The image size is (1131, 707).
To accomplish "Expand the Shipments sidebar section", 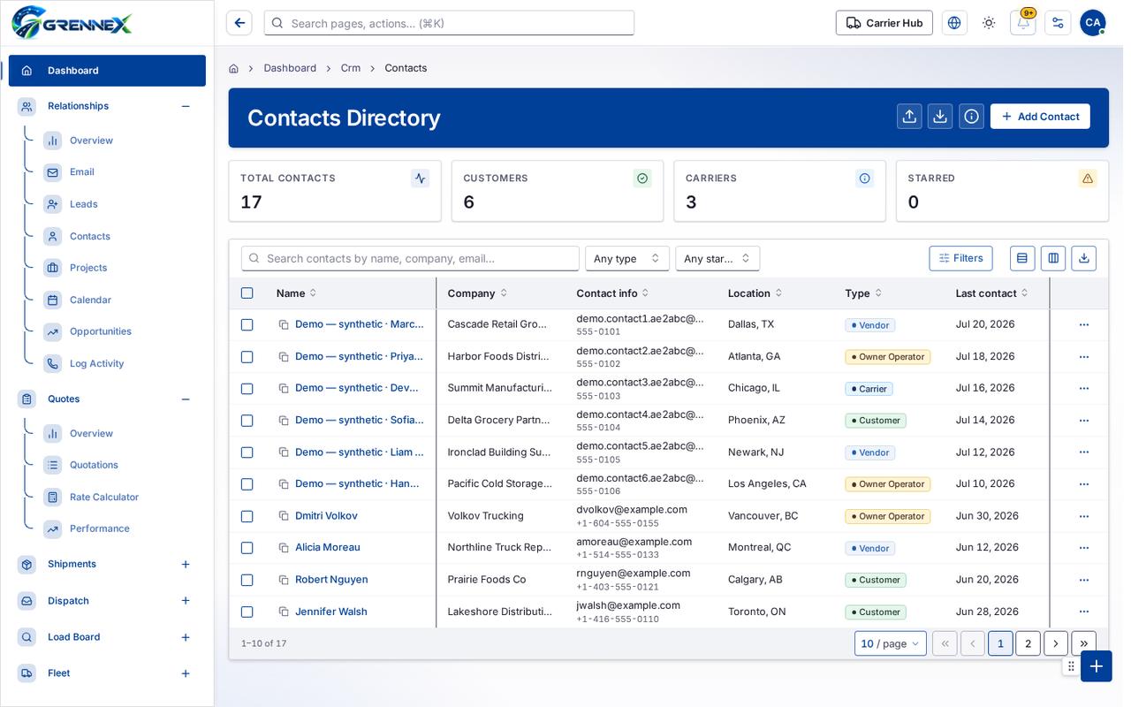I will point(186,564).
